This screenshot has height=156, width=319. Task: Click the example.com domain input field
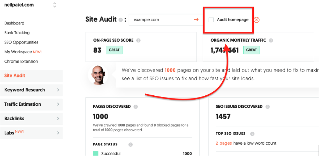[160, 19]
